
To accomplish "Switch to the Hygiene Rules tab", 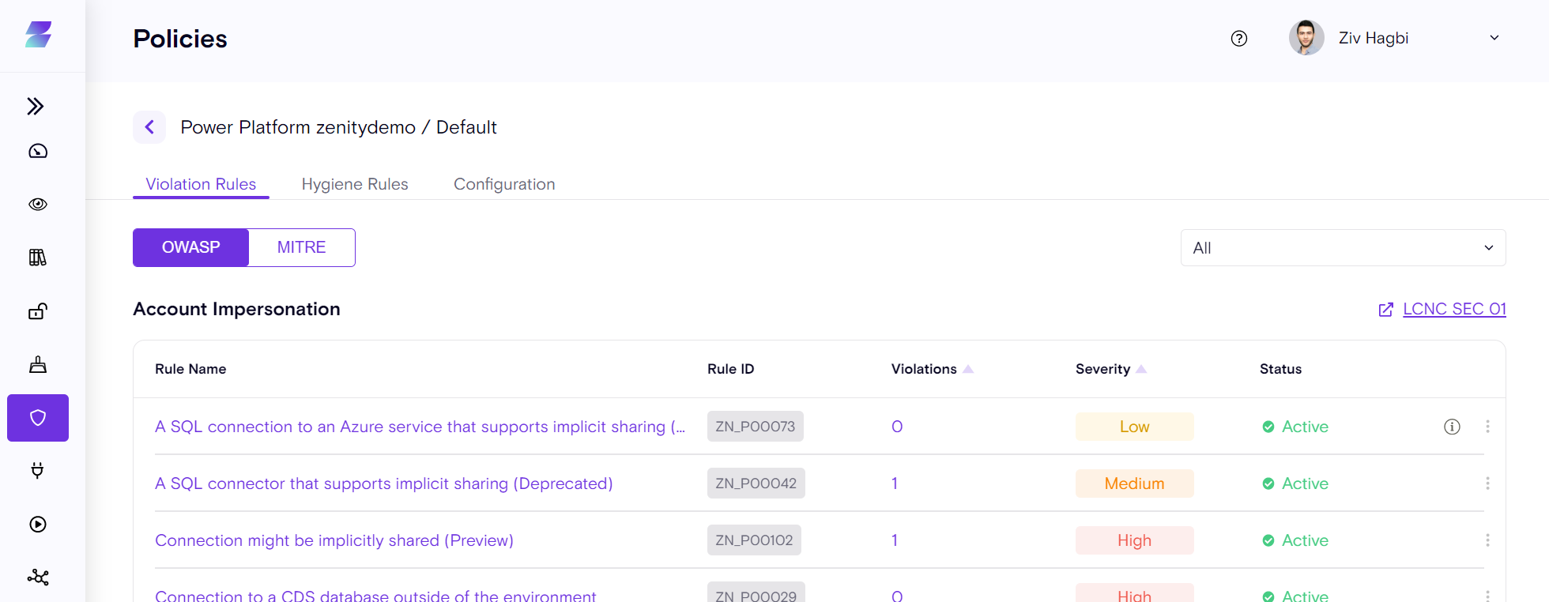I will (355, 184).
